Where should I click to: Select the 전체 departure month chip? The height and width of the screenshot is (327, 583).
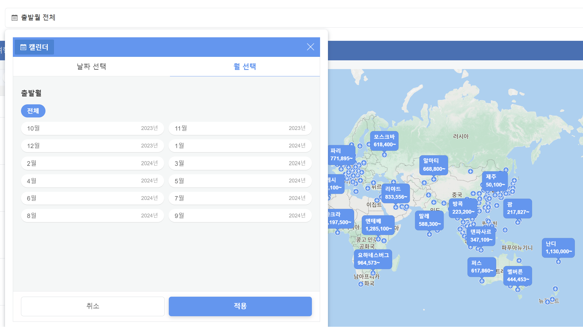pyautogui.click(x=33, y=111)
